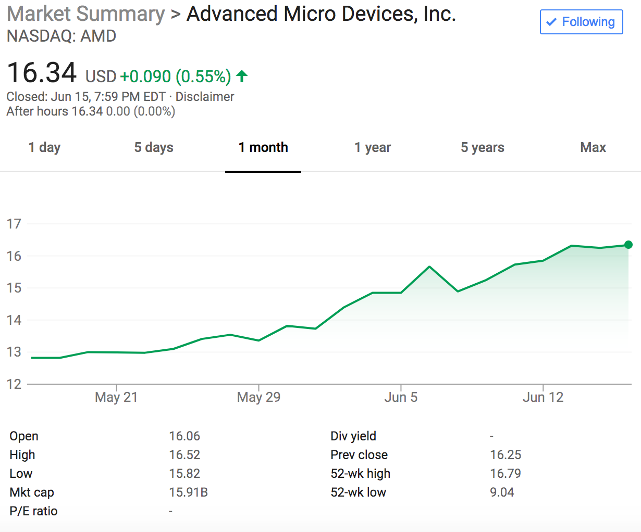Click the Mkt cap value 15.91B

click(188, 492)
